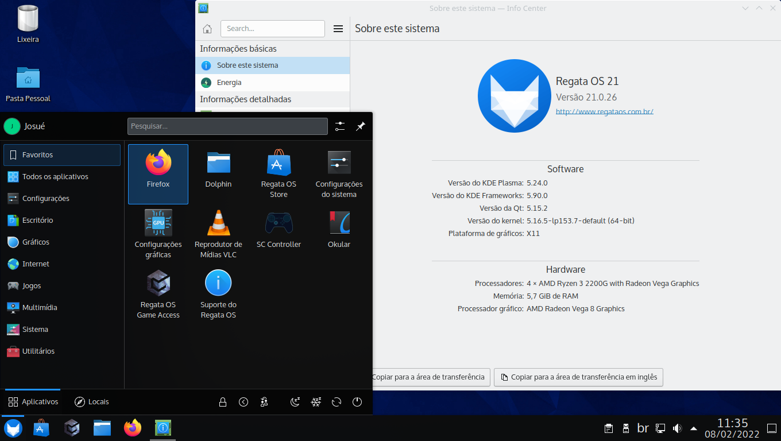Open Regata OS Store in launcher
Viewport: 781px width, 441px height.
coord(279,174)
